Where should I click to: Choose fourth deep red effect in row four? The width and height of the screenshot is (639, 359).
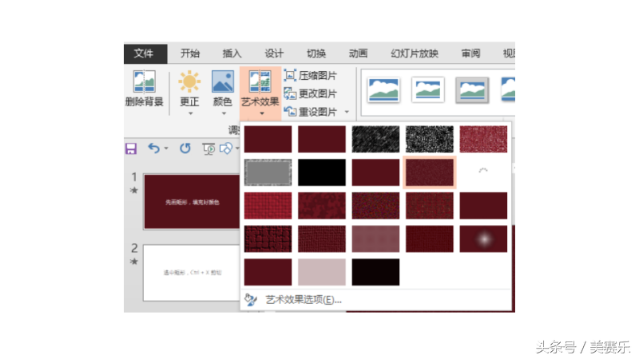[x=430, y=239]
